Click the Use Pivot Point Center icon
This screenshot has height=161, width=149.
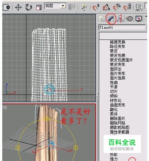tap(72, 7)
